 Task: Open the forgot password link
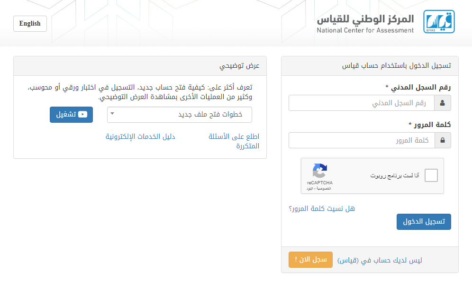pos(321,208)
